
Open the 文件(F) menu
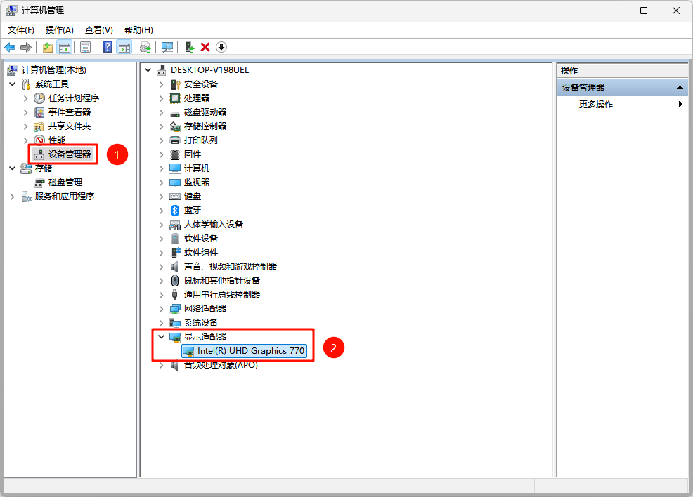click(21, 30)
